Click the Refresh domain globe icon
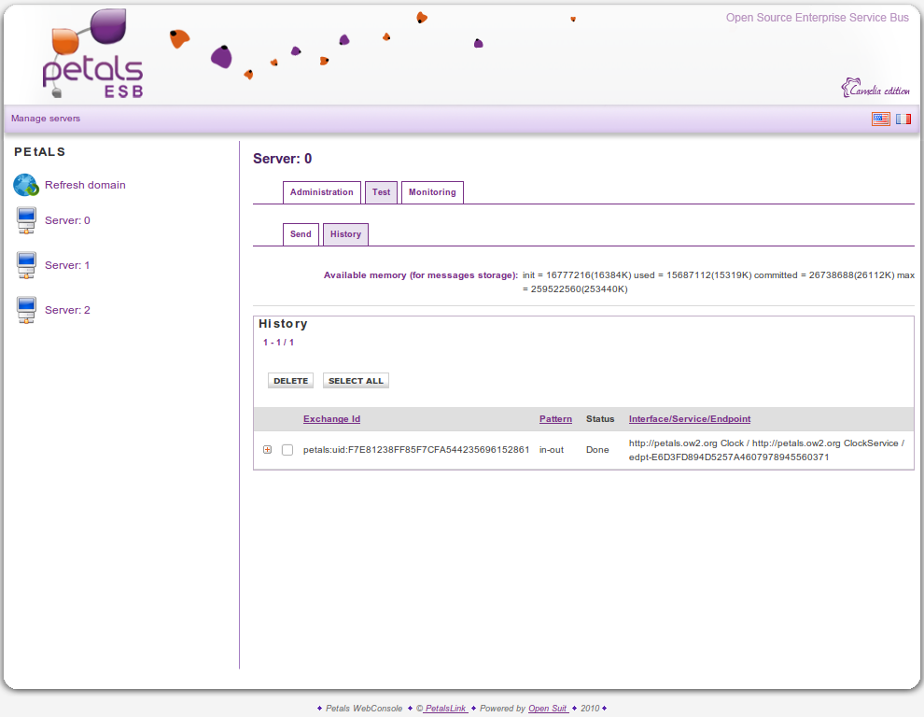The height and width of the screenshot is (717, 924). 25,185
